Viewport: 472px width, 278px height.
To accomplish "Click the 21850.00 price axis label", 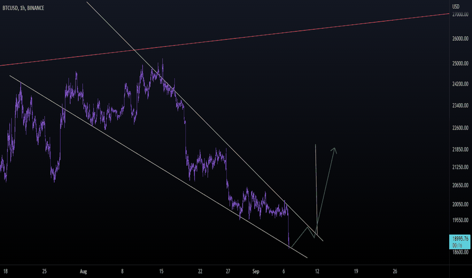I will coord(460,150).
